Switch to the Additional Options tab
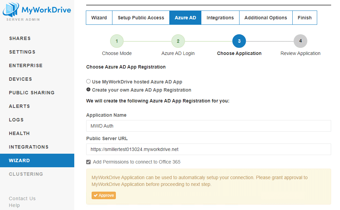 click(x=266, y=17)
